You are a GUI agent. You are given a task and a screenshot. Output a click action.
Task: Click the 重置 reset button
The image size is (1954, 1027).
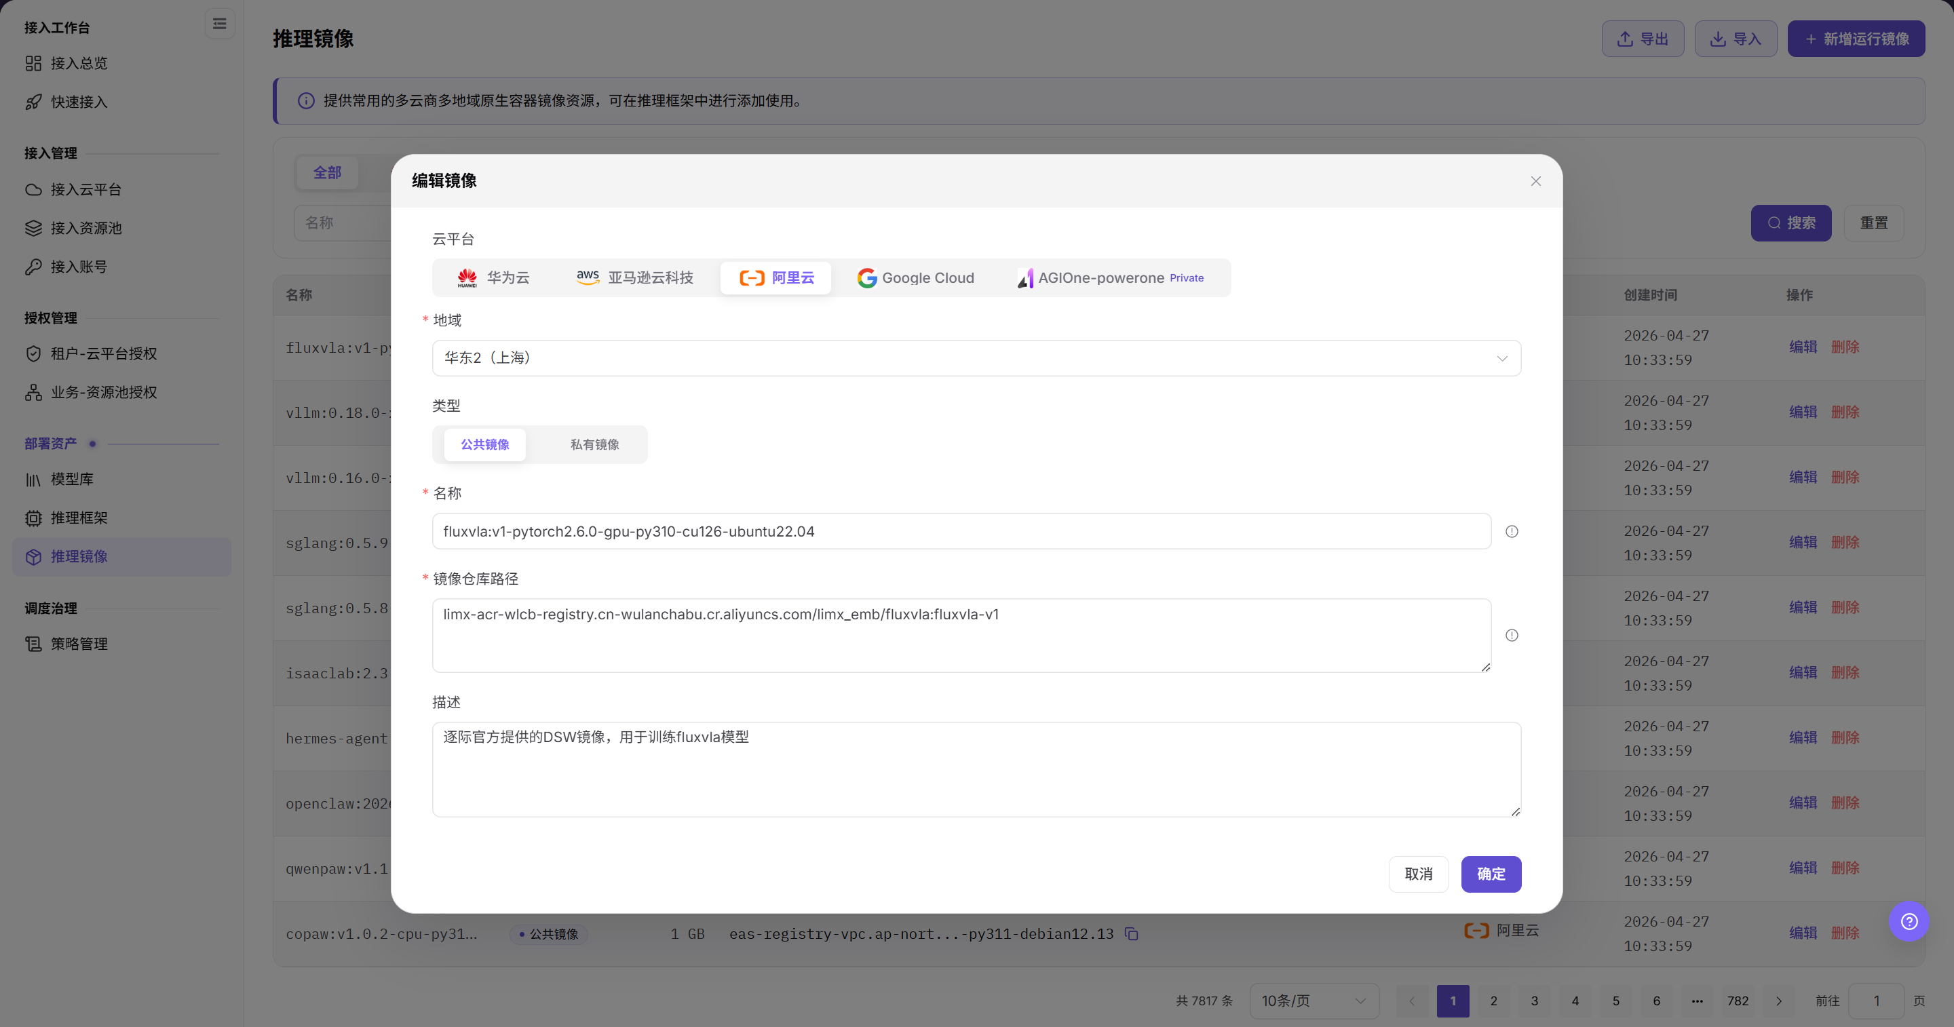tap(1873, 223)
